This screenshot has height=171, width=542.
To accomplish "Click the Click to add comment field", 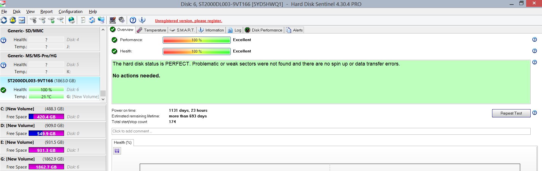I will 321,131.
